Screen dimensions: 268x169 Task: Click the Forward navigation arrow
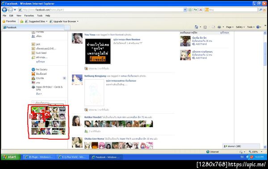(10, 10)
